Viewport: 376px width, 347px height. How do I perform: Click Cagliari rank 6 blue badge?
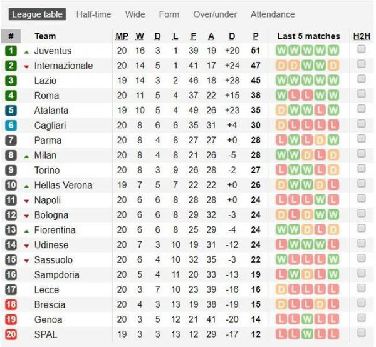pyautogui.click(x=11, y=125)
